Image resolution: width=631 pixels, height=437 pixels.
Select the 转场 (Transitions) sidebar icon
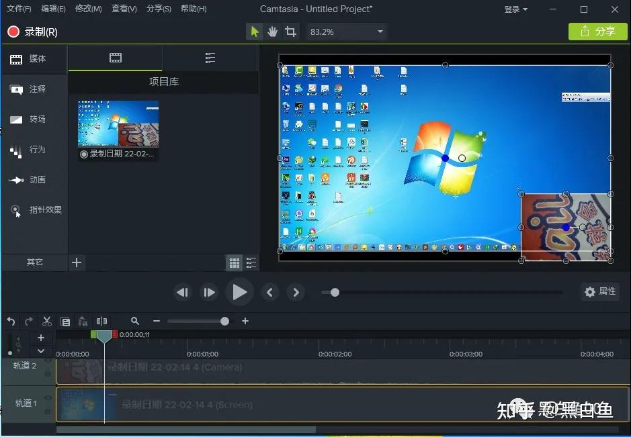coord(34,119)
